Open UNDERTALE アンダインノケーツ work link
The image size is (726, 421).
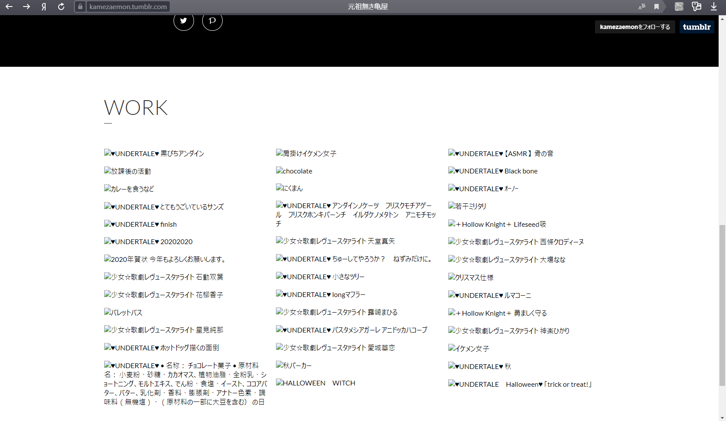[x=356, y=215]
